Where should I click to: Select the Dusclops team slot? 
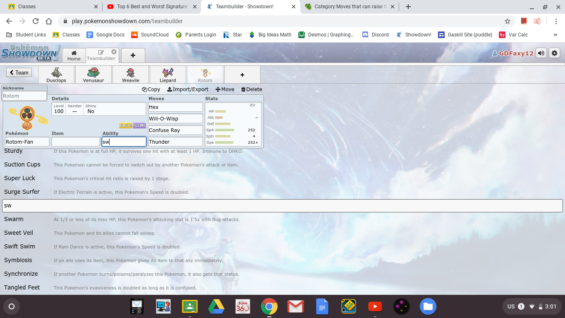point(56,75)
